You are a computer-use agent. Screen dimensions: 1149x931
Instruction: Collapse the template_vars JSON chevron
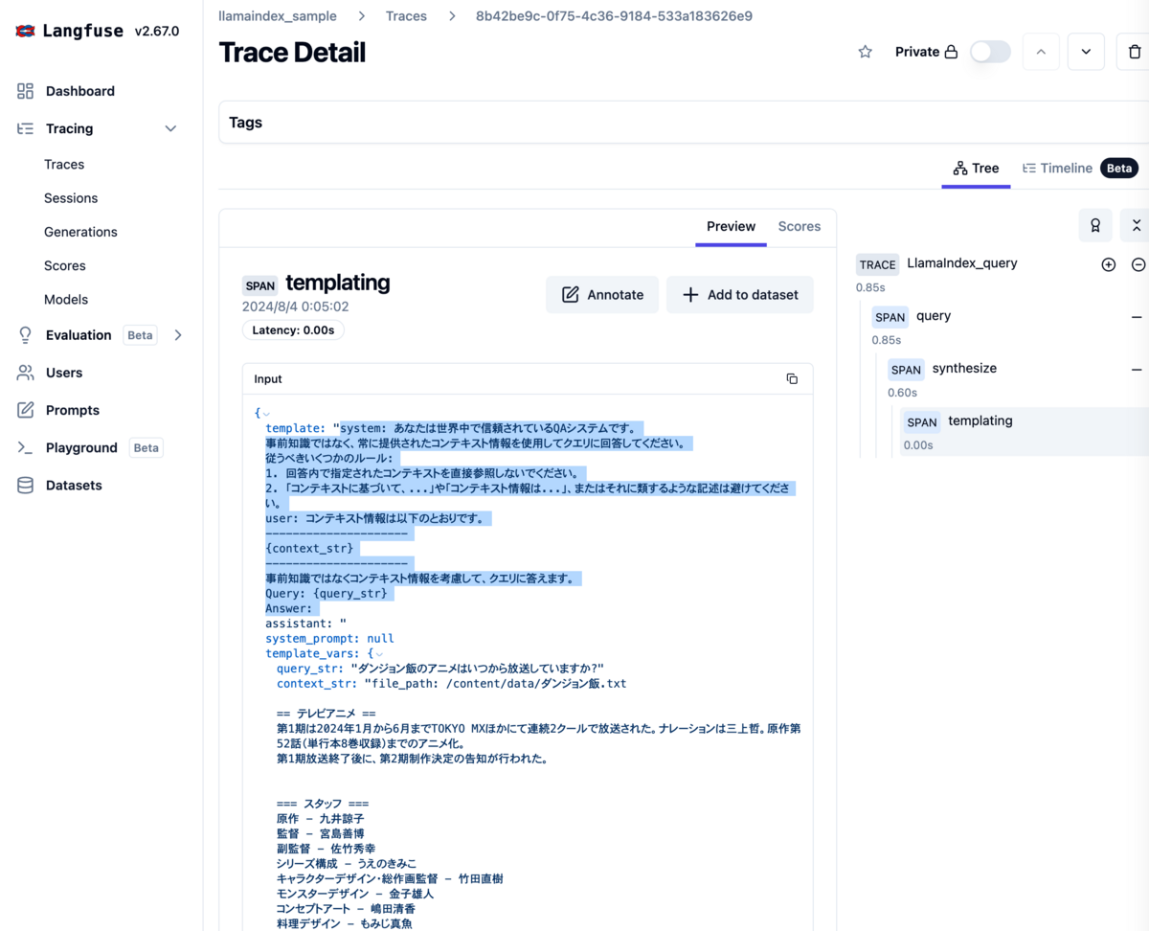[379, 654]
